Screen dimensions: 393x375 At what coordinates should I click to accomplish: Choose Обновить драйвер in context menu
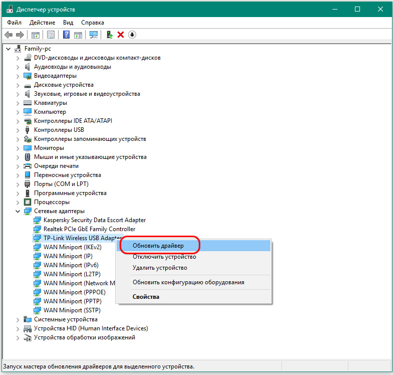point(194,246)
